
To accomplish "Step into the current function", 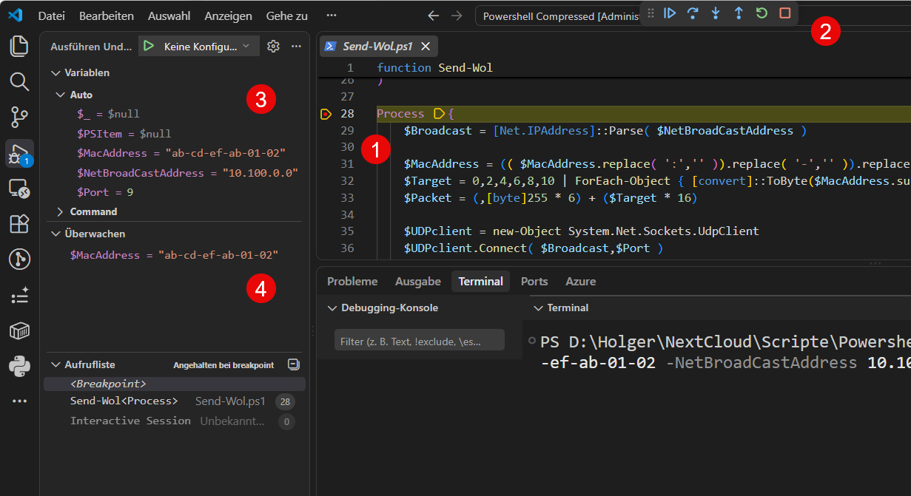I will click(x=716, y=13).
